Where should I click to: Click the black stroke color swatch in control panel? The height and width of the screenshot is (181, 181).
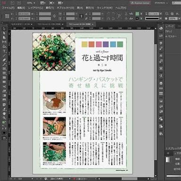[137, 18]
